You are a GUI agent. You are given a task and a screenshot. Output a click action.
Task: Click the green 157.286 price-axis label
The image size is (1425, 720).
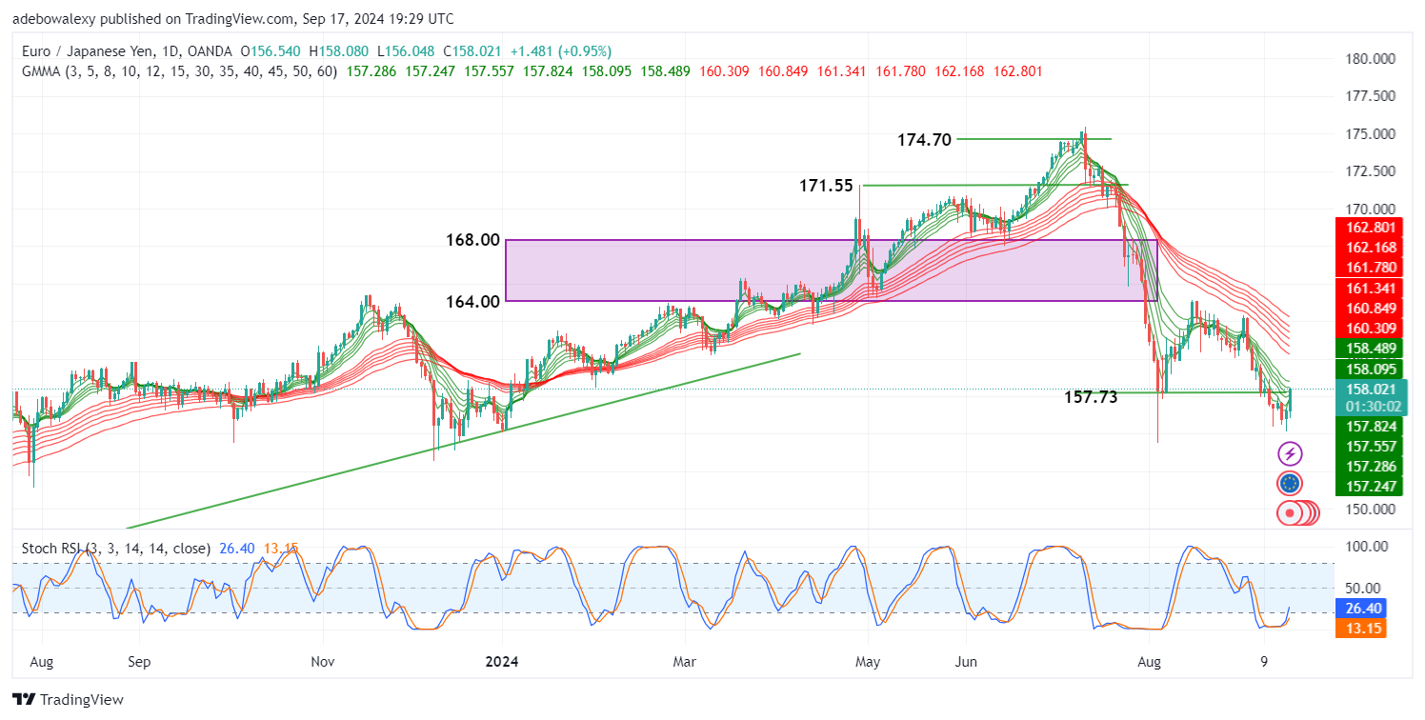pyautogui.click(x=1369, y=467)
